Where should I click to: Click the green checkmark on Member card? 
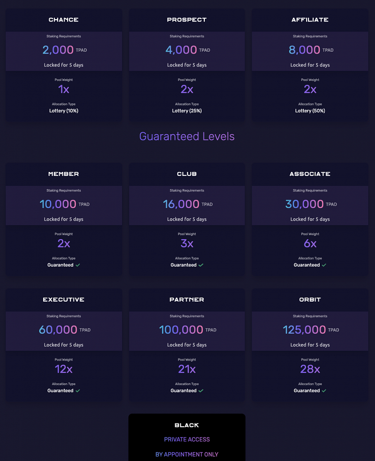(x=78, y=265)
